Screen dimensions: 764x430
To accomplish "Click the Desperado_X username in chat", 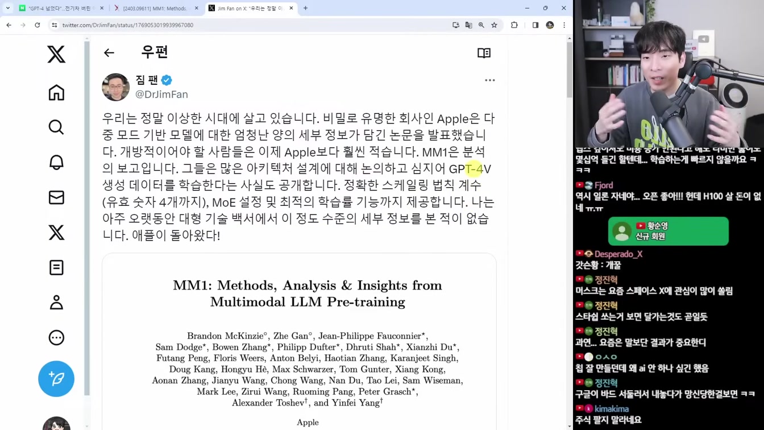I will [x=618, y=254].
